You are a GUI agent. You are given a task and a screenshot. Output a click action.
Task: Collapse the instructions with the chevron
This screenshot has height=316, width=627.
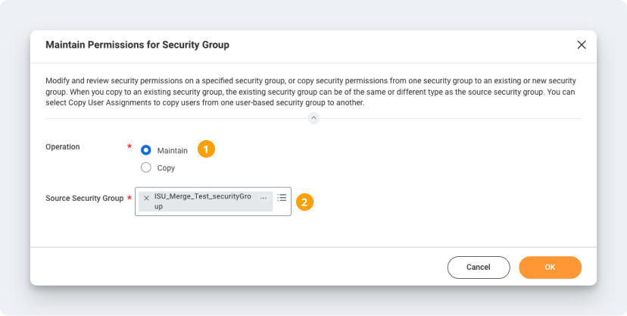(x=313, y=118)
